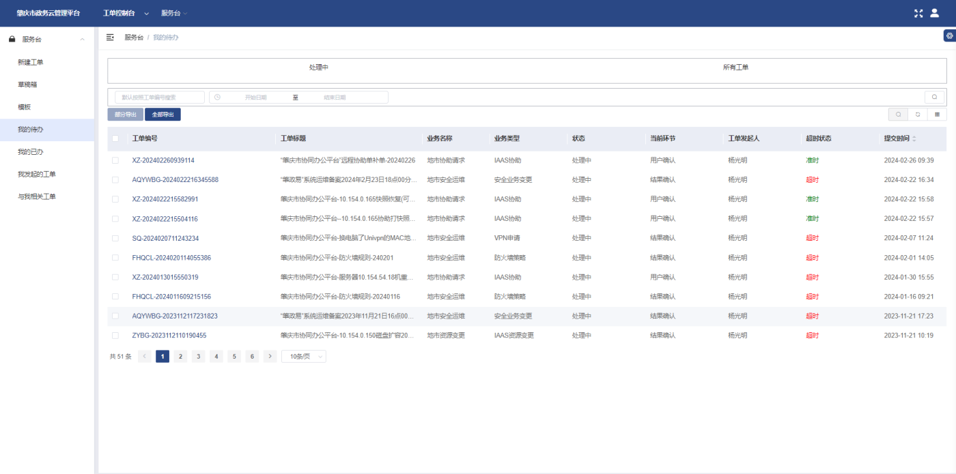The height and width of the screenshot is (474, 956).
Task: Open the 10条/页 page size dropdown
Action: point(304,356)
